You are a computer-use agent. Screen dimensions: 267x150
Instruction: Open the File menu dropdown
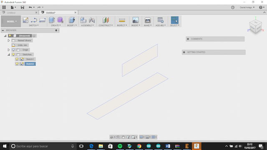coord(13,7)
